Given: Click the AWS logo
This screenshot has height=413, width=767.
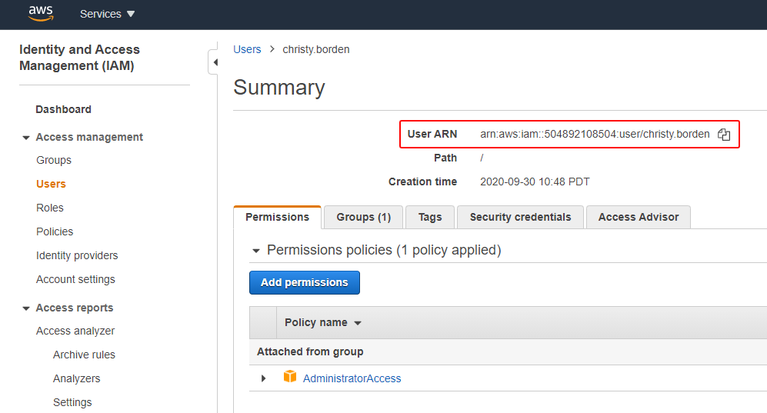Looking at the screenshot, I should (x=41, y=14).
